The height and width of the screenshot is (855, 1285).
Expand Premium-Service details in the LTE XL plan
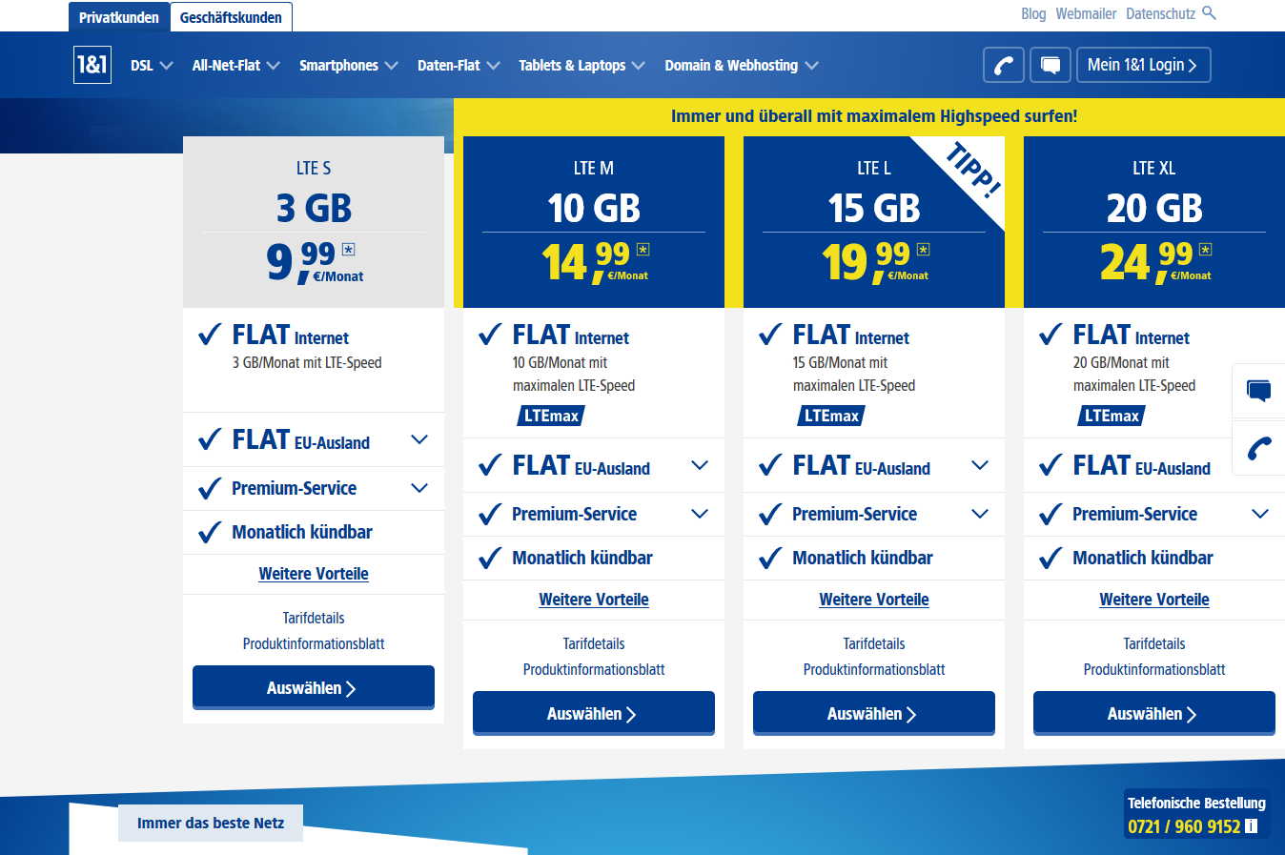click(x=1260, y=514)
